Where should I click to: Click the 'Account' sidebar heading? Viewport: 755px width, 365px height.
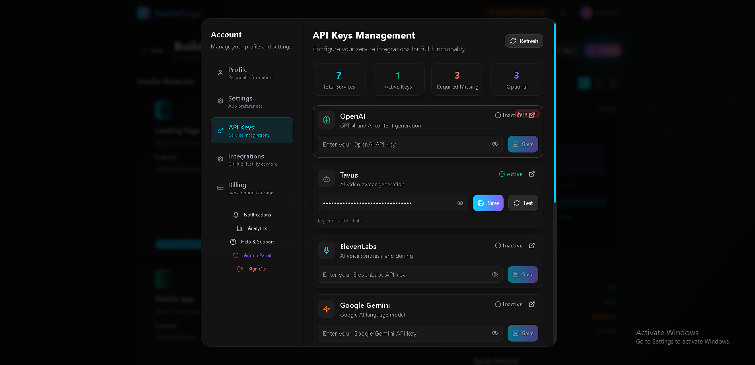pos(226,35)
